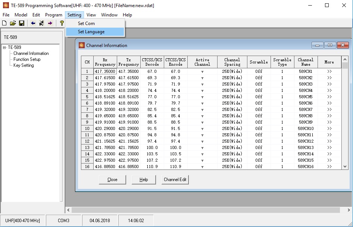Open the View menu
Screen dimensions: 353x227
pos(91,15)
